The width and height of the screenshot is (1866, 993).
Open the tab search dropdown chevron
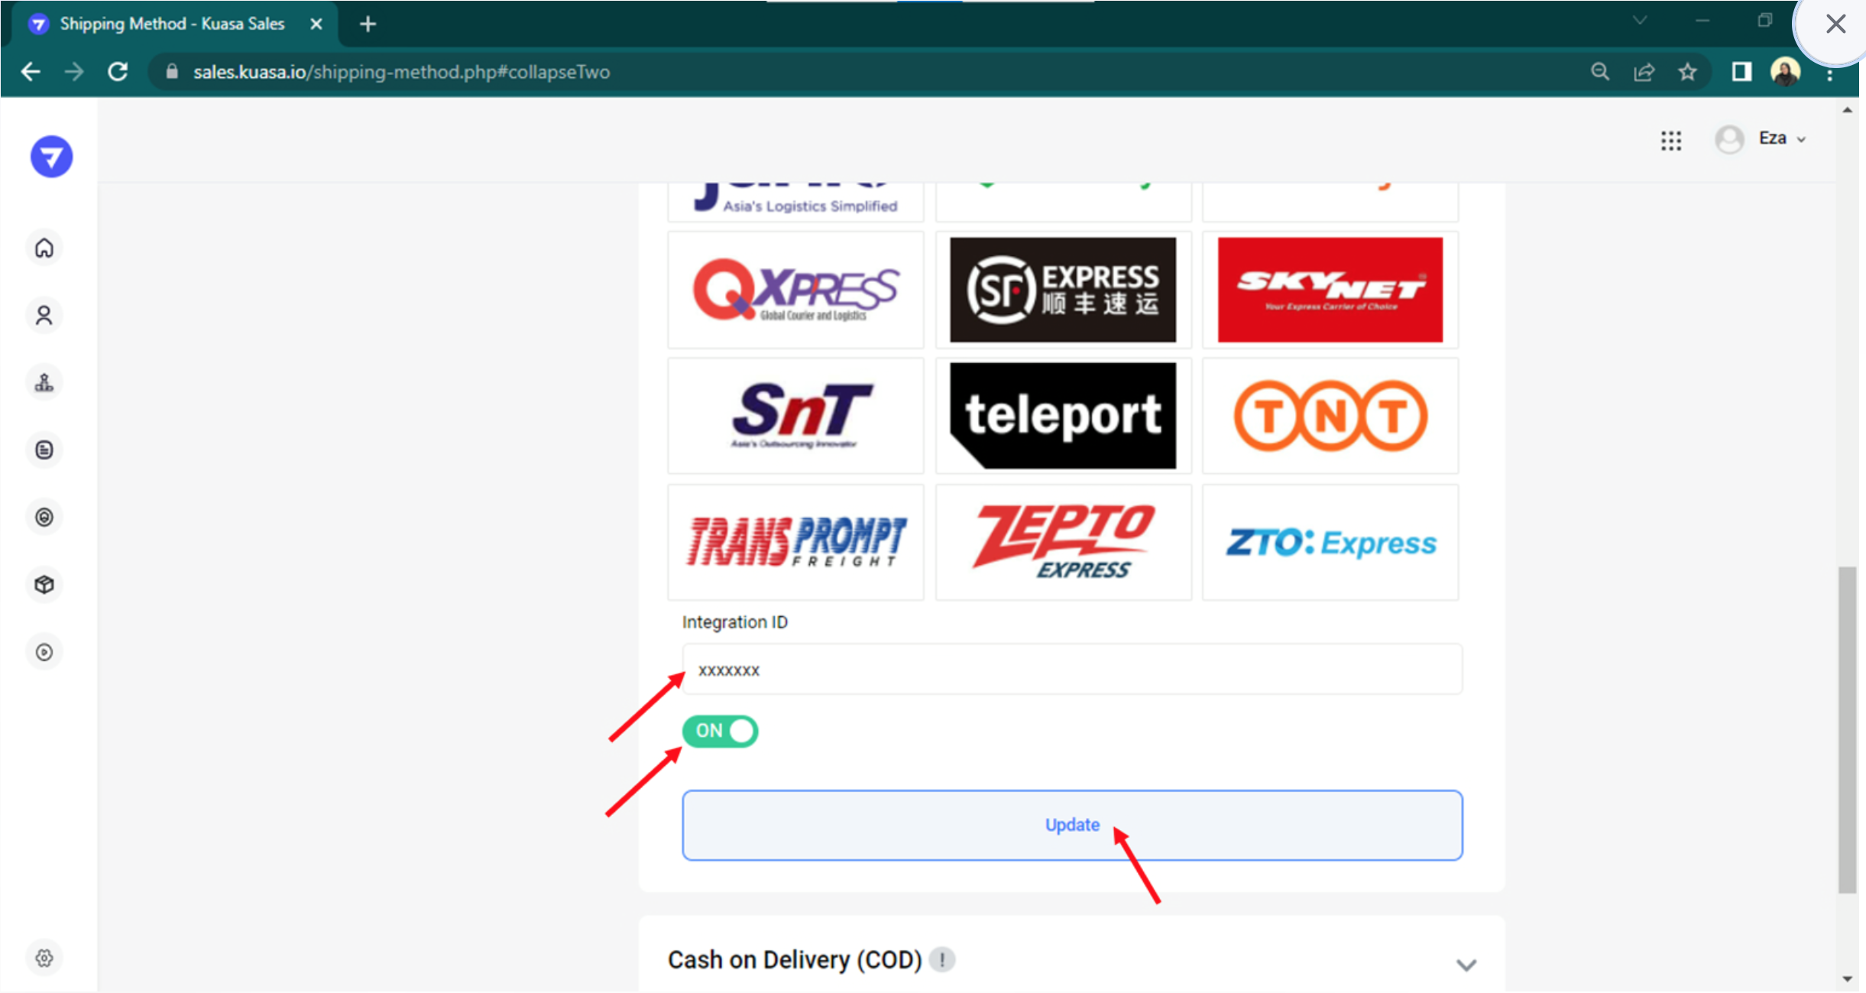1640,21
